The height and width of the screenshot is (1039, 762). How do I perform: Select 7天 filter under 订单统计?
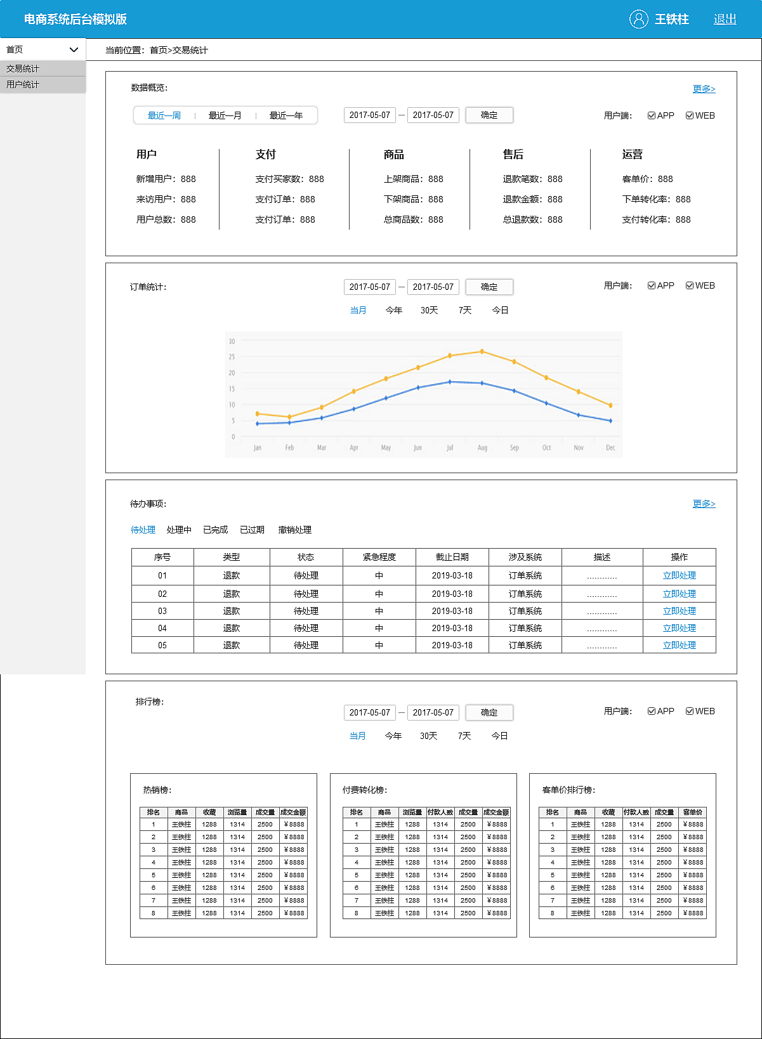click(x=465, y=310)
